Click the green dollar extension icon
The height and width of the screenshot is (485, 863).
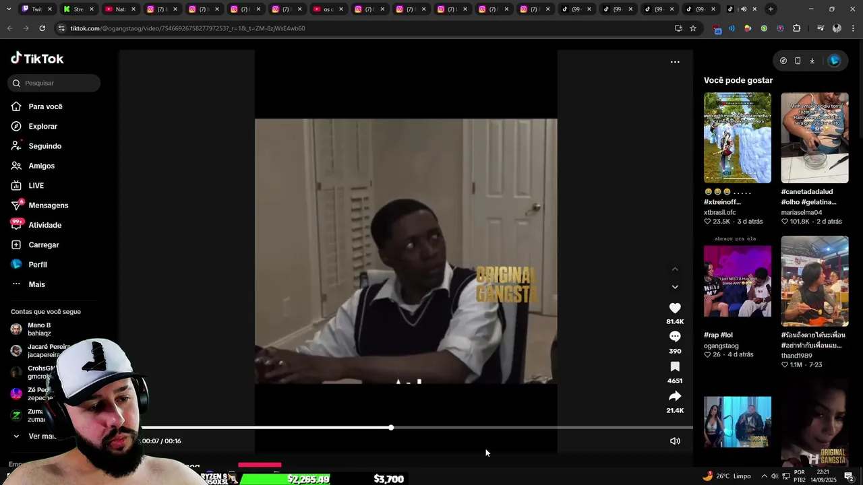tap(764, 28)
